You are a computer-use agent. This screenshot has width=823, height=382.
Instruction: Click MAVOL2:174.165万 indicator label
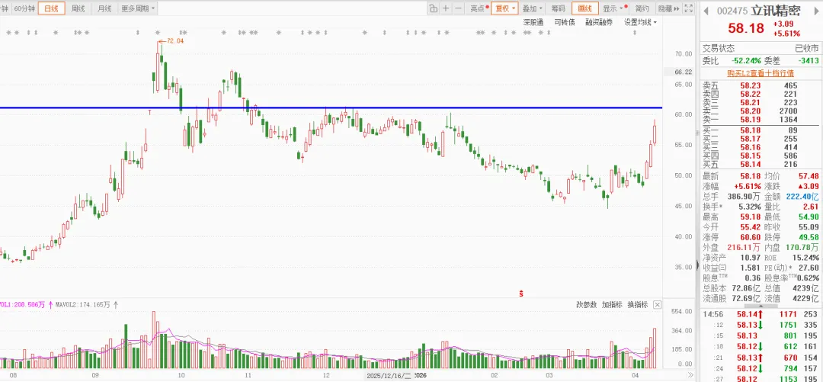(83, 304)
